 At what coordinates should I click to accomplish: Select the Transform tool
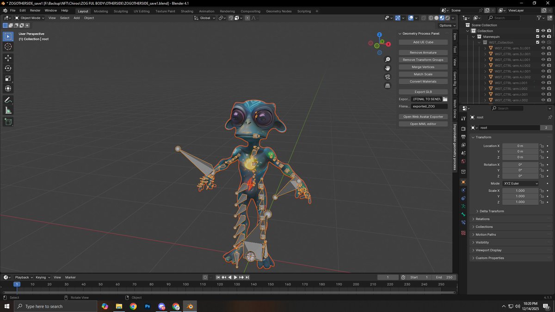8,88
